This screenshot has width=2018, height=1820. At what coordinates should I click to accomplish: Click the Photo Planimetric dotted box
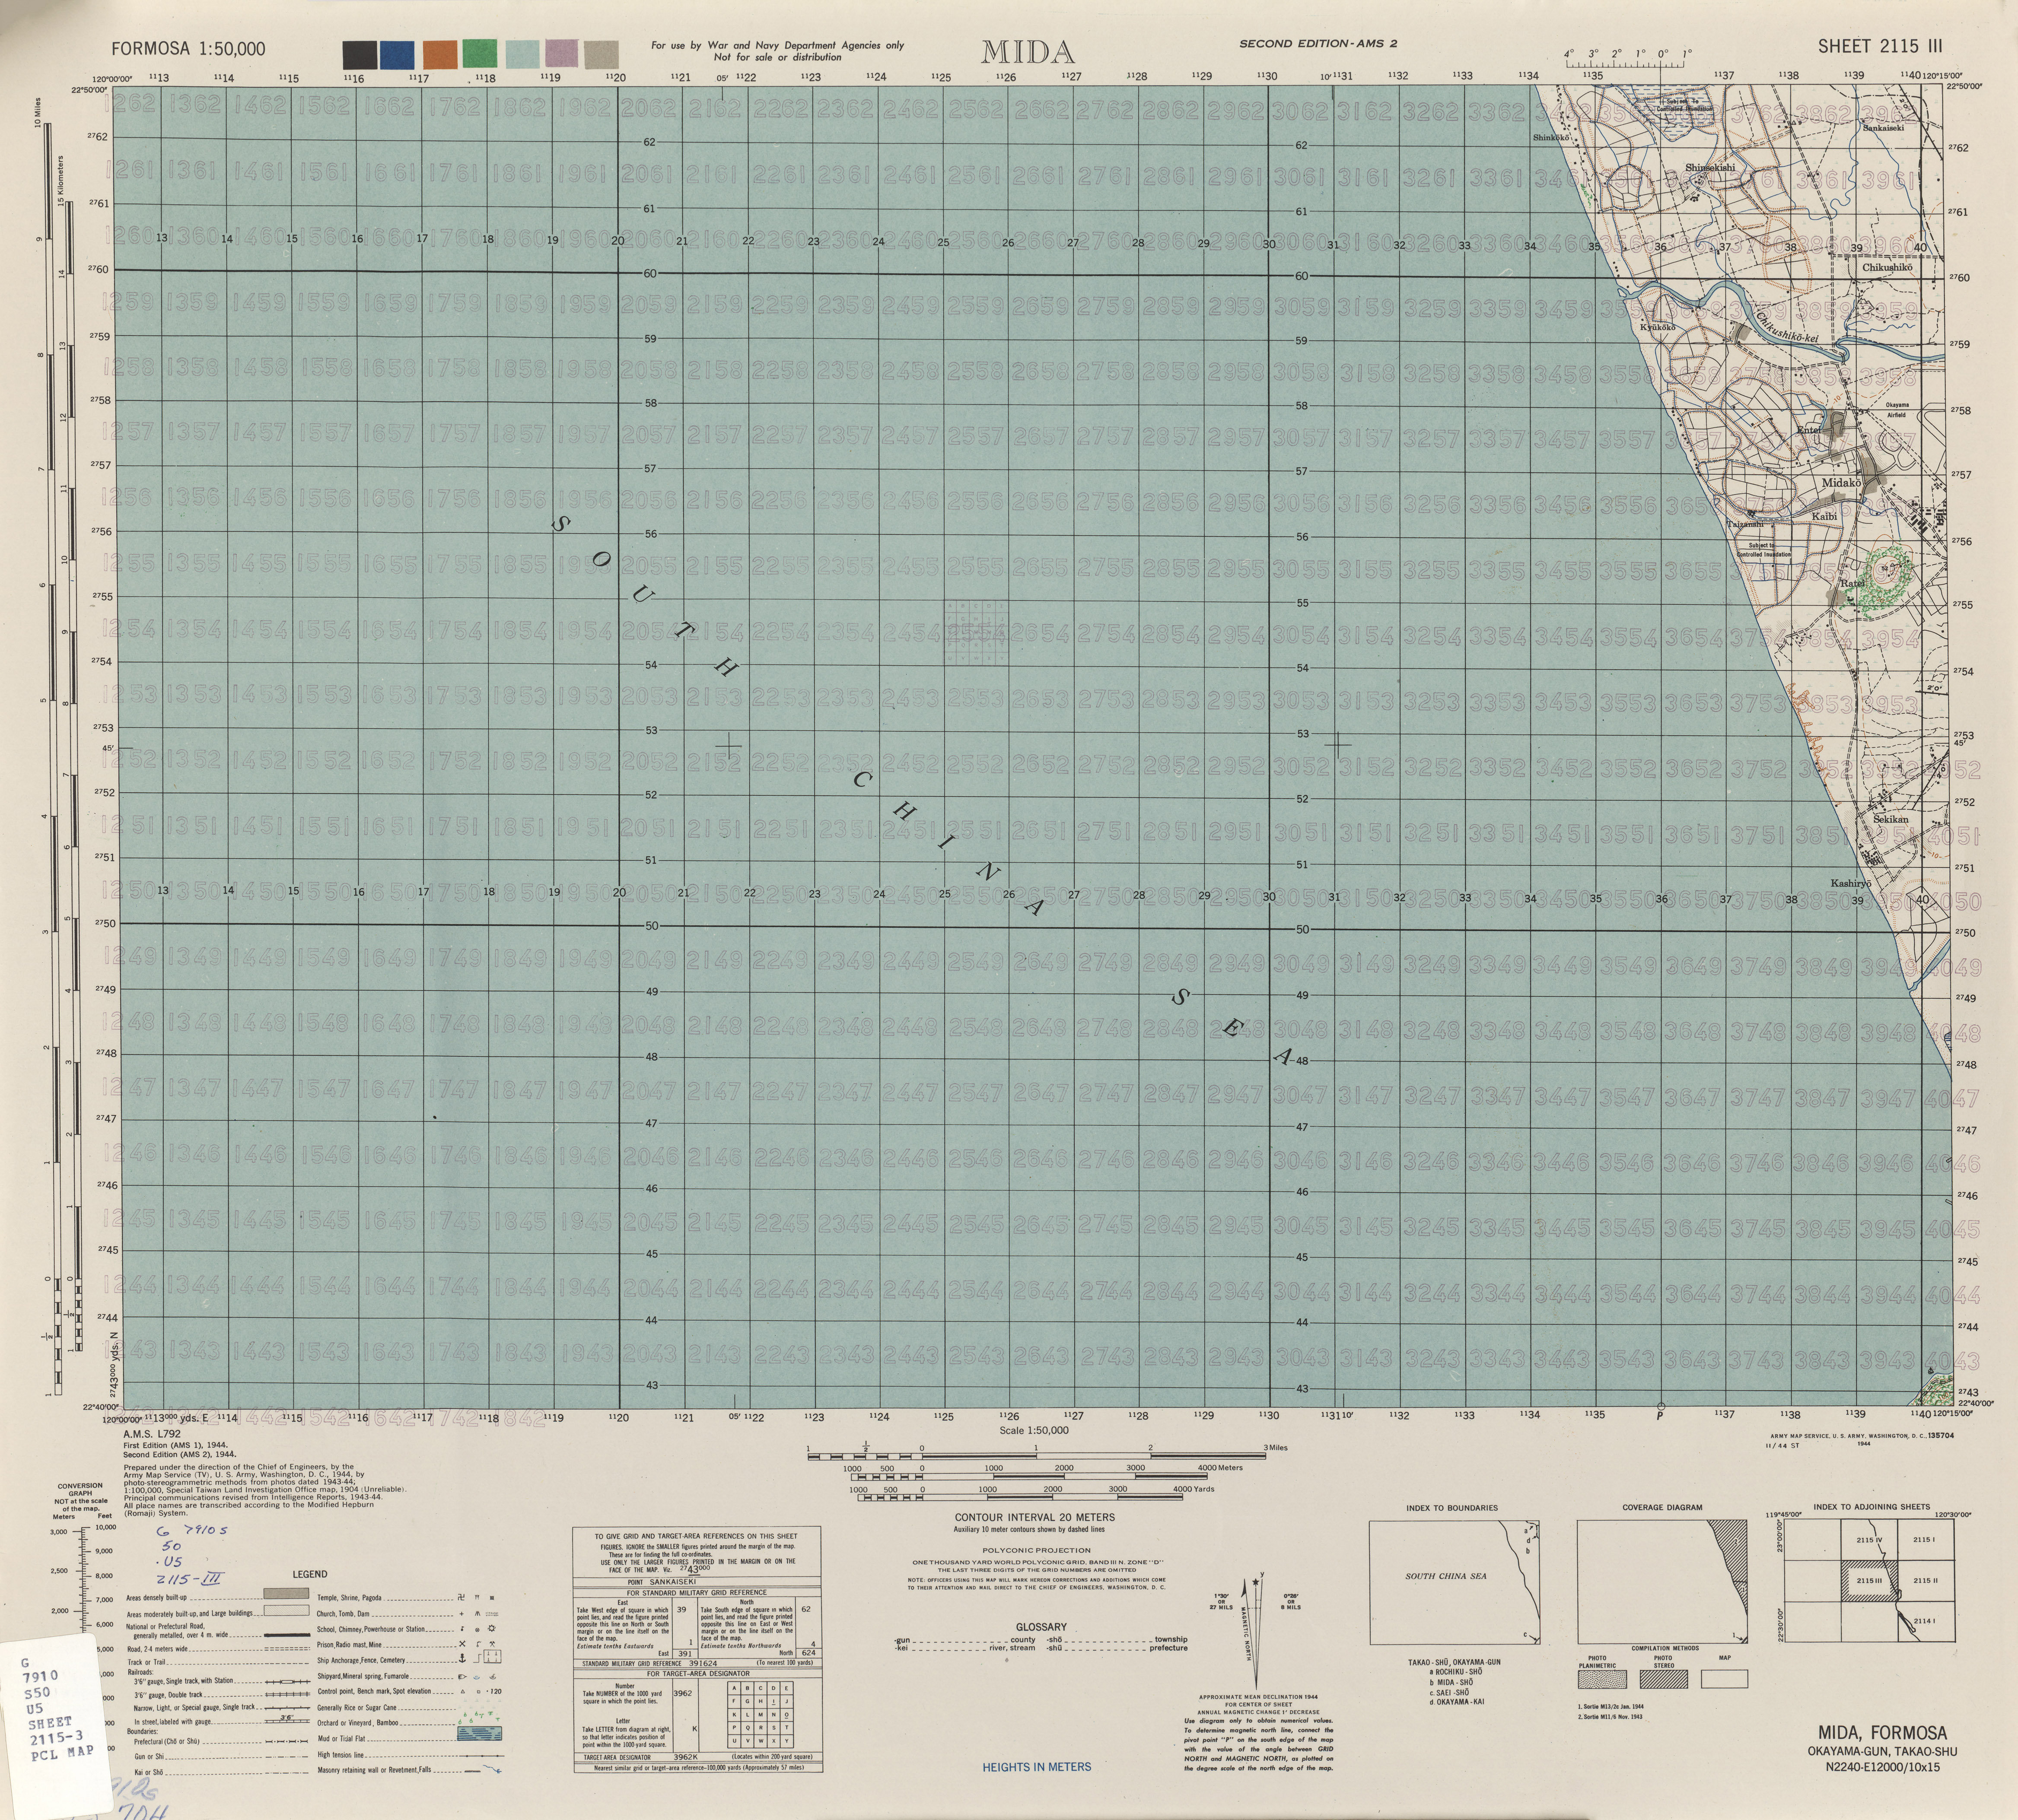pyautogui.click(x=1603, y=1679)
